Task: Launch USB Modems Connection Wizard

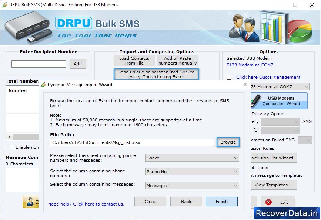Action: coord(279,101)
